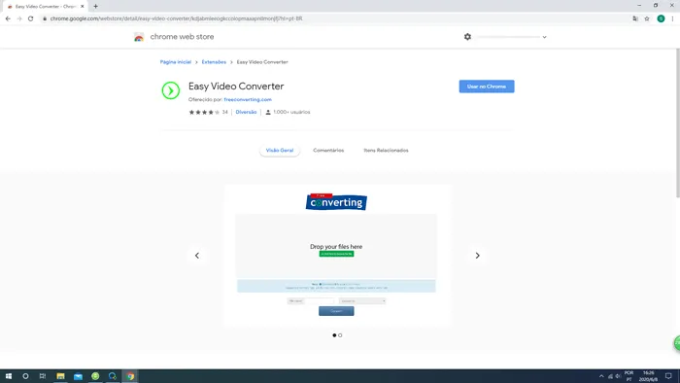This screenshot has width=680, height=383.
Task: Click the browser forward arrow
Action: click(19, 18)
